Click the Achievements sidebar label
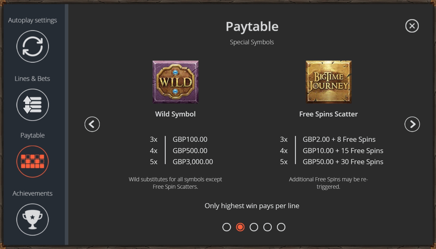 pos(32,193)
